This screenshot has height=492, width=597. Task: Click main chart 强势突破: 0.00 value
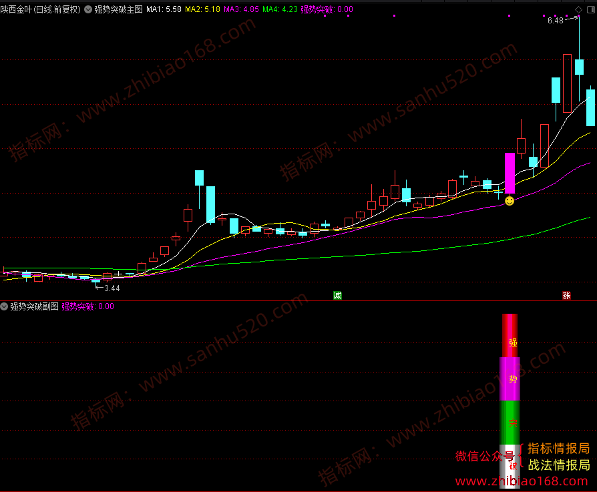pyautogui.click(x=327, y=9)
